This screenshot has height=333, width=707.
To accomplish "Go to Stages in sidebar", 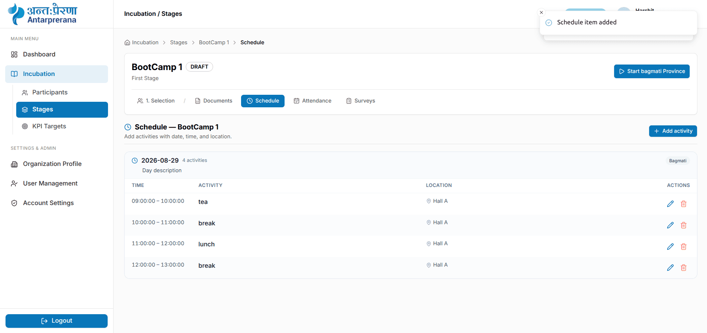I will pyautogui.click(x=62, y=110).
